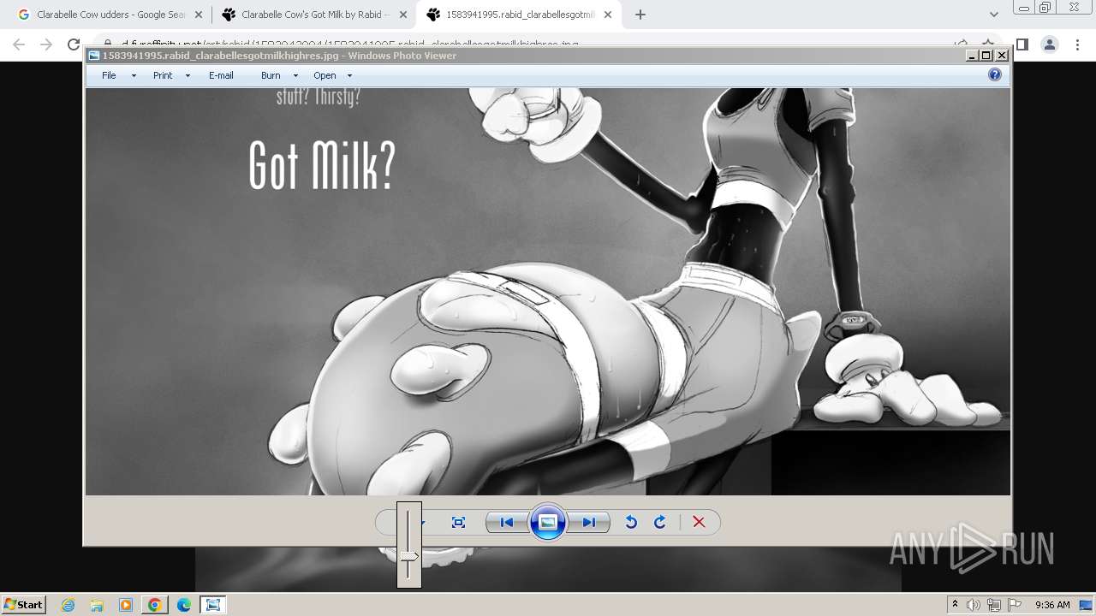The height and width of the screenshot is (616, 1096).
Task: Open a new Chrome tab
Action: [x=640, y=15]
